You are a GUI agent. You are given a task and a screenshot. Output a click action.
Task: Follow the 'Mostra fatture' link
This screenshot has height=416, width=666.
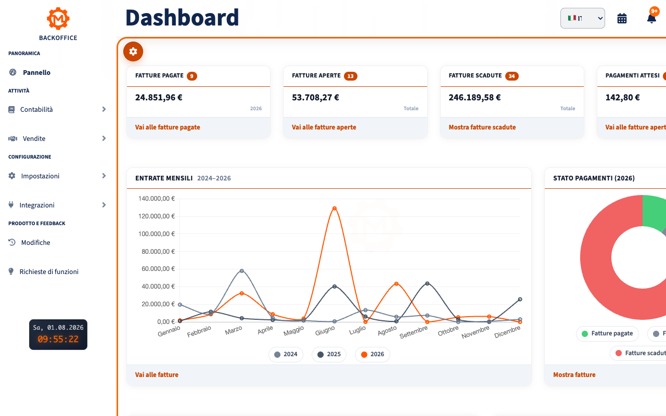click(x=574, y=375)
